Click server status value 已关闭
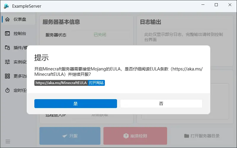 [x=100, y=35]
